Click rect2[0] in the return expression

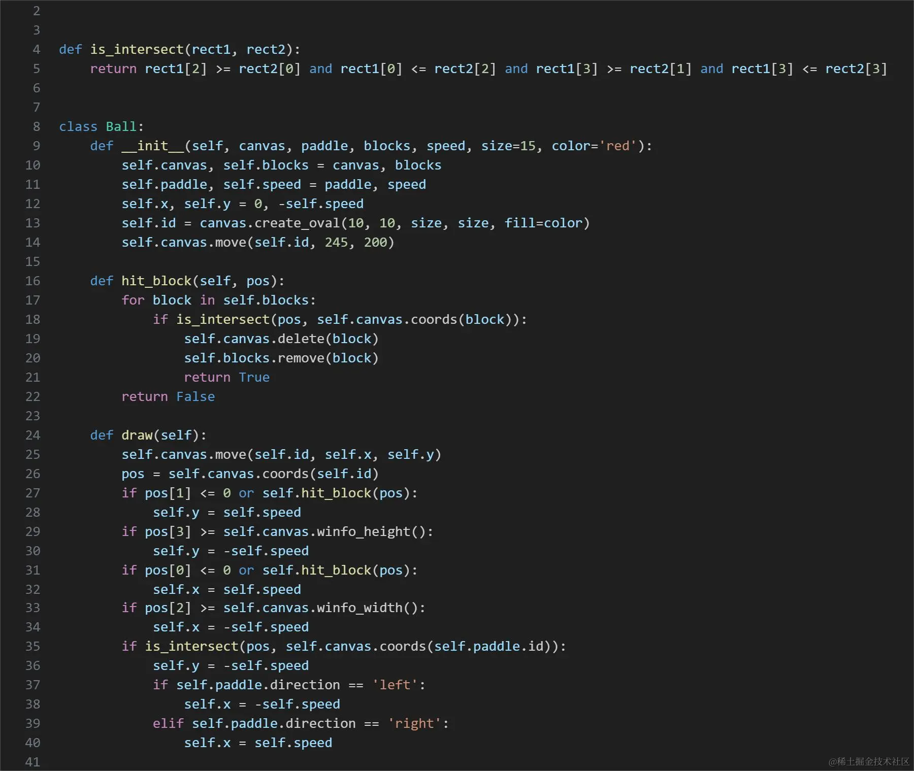[270, 69]
